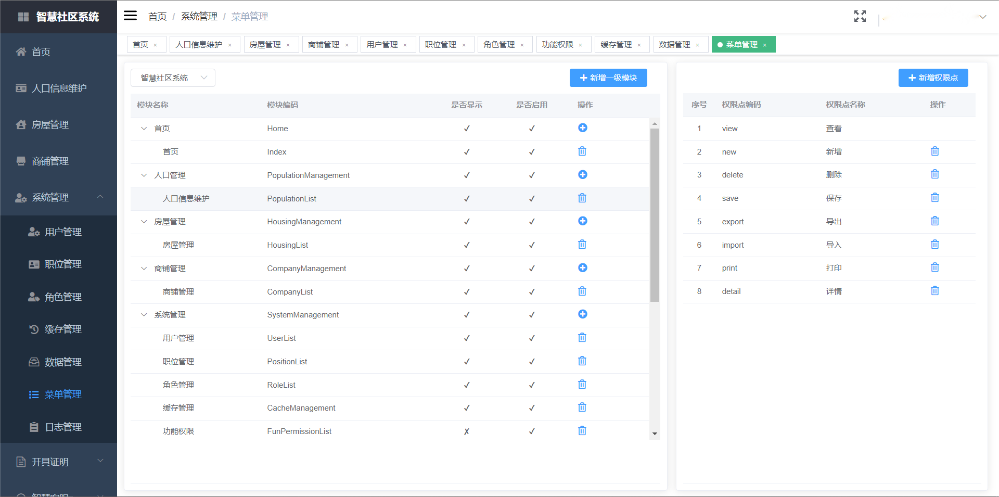Delete the 'delete' permission point
Image resolution: width=999 pixels, height=497 pixels.
pyautogui.click(x=935, y=174)
